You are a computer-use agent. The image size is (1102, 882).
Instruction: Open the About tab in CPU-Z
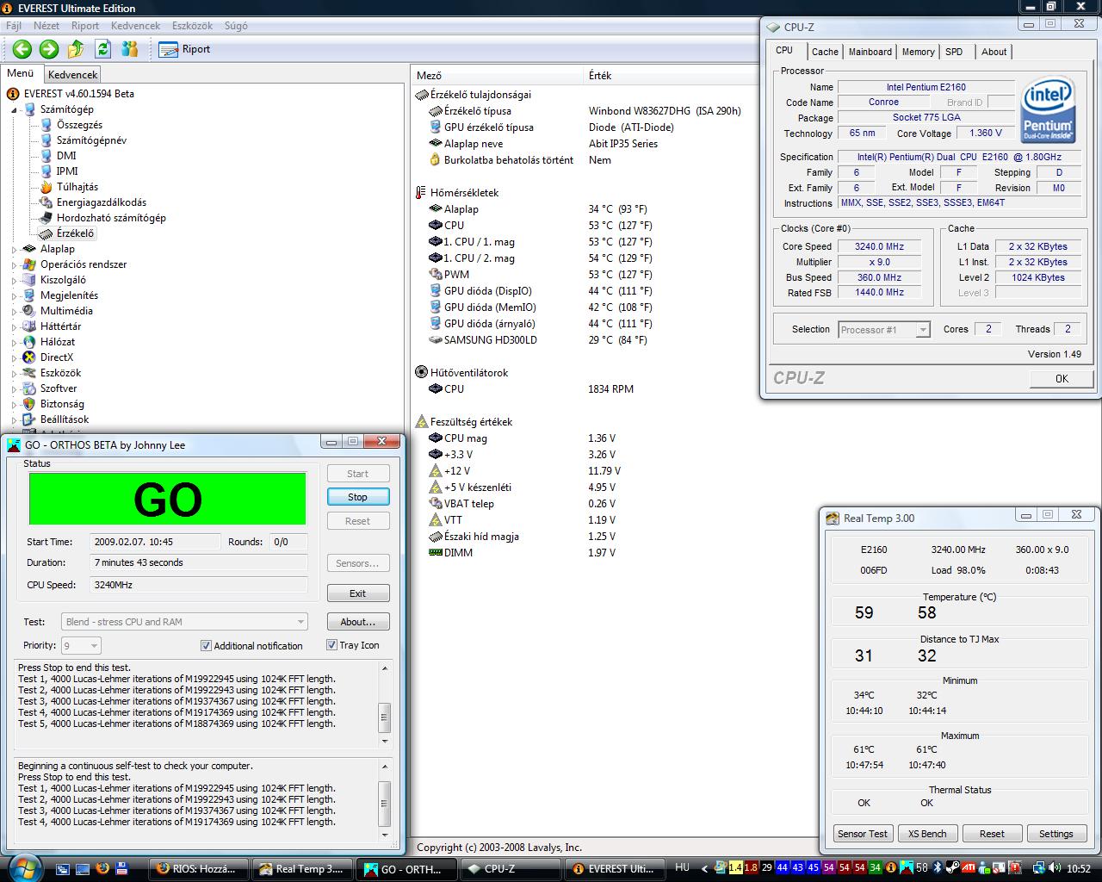point(994,52)
